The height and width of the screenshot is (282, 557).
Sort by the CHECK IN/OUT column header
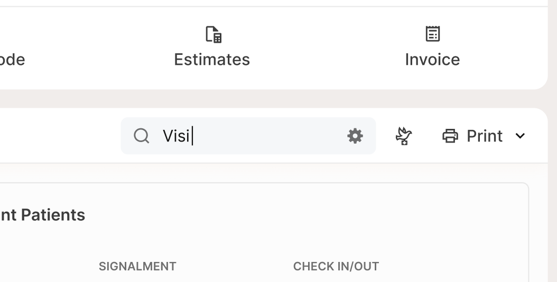click(336, 267)
